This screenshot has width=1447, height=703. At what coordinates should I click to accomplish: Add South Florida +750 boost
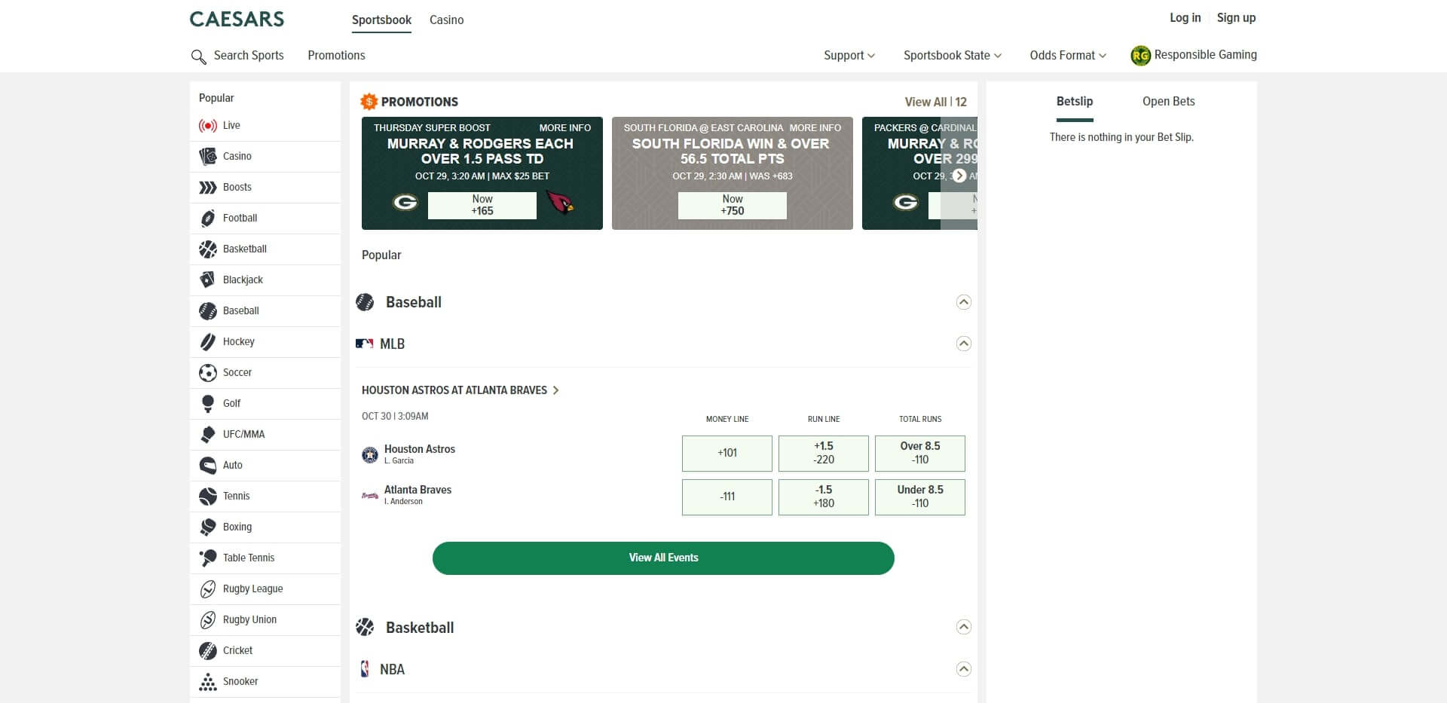pyautogui.click(x=733, y=206)
